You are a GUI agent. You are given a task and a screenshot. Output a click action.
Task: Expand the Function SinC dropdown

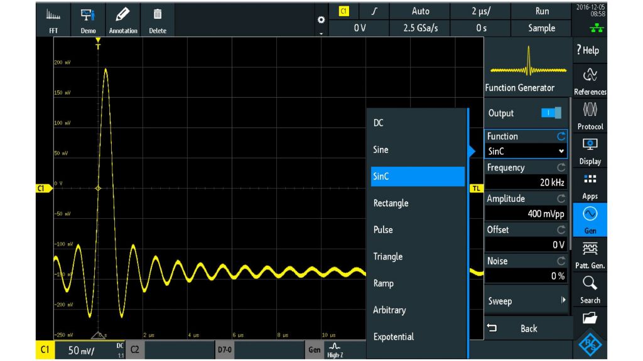tap(526, 151)
